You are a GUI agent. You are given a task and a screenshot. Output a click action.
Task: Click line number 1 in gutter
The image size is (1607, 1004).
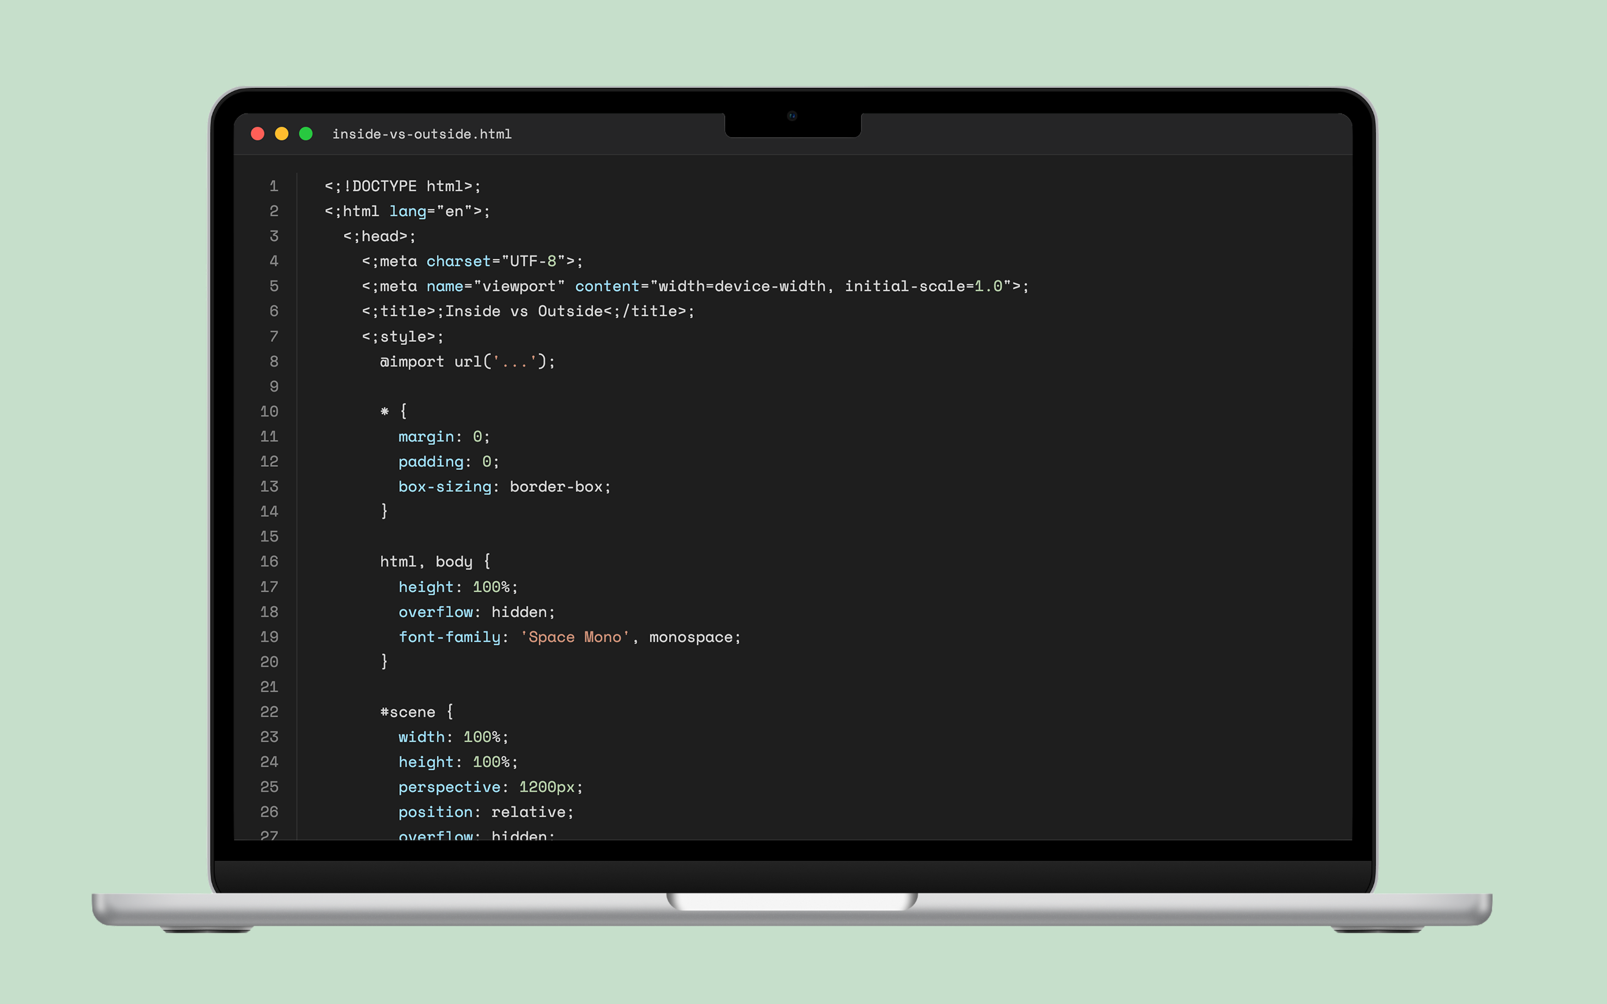pos(274,186)
